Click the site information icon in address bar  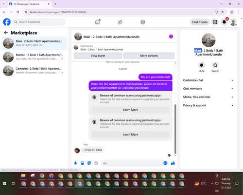coord(26,12)
